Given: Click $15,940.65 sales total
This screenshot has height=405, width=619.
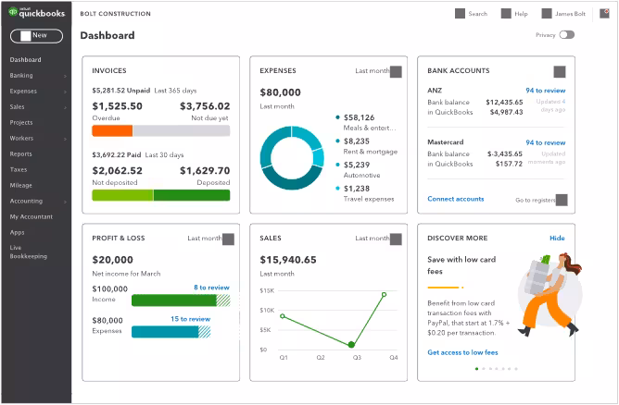Looking at the screenshot, I should 288,260.
